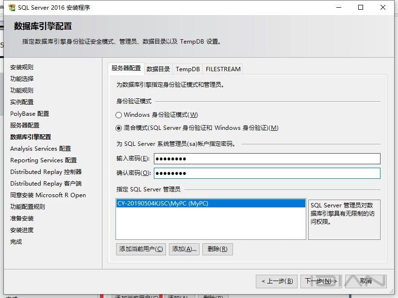Click 功能规则 step in sidebar
Image resolution: width=398 pixels, height=298 pixels.
coord(22,91)
